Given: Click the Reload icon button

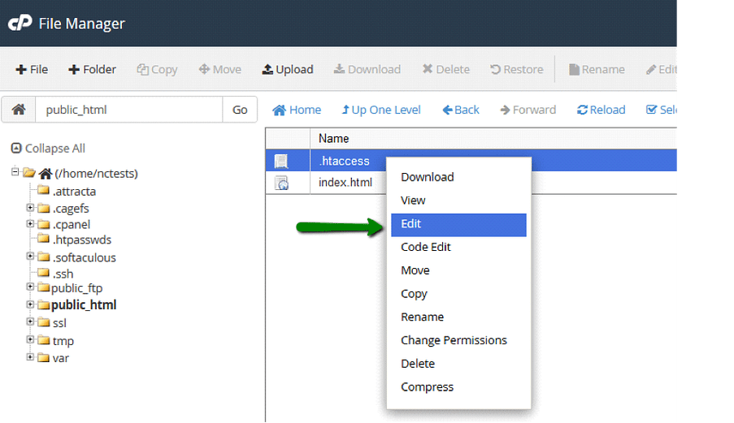Looking at the screenshot, I should (582, 110).
